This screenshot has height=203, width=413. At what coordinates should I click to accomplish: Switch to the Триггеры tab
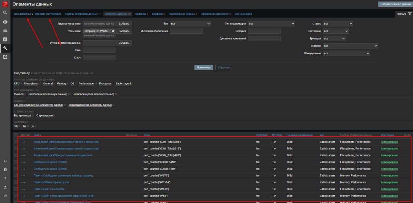point(141,14)
